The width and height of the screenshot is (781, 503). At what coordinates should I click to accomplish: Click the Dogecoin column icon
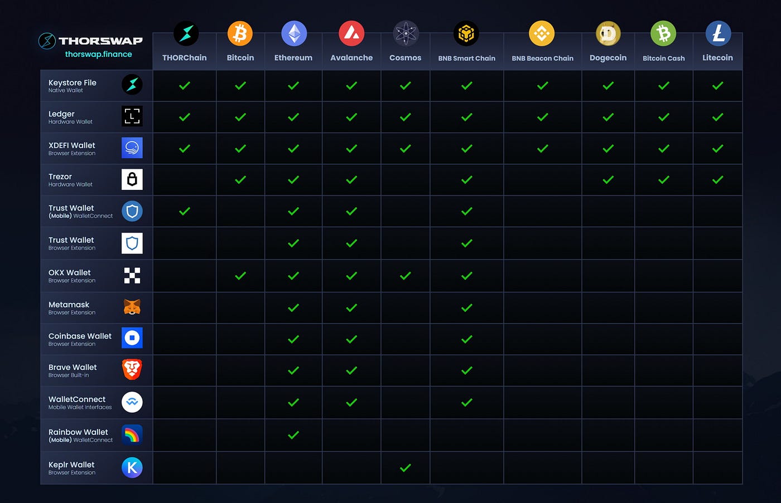pos(608,33)
